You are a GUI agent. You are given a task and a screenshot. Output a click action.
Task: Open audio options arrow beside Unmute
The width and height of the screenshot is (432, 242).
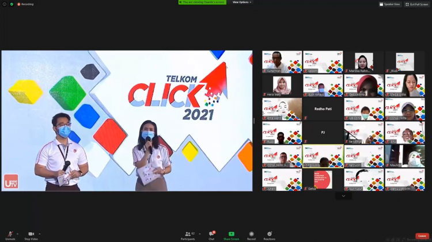[x=18, y=234]
